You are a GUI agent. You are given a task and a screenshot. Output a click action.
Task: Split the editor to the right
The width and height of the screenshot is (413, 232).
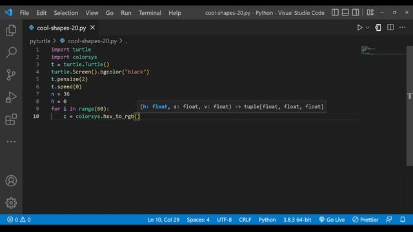(390, 27)
